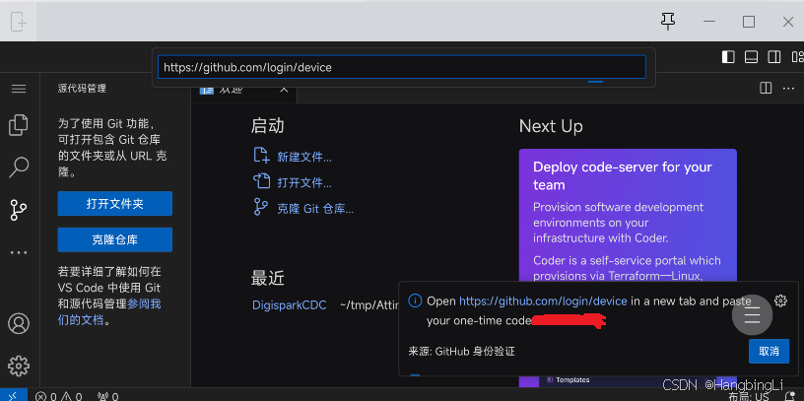
Task: Open the Accounts icon
Action: pyautogui.click(x=19, y=323)
